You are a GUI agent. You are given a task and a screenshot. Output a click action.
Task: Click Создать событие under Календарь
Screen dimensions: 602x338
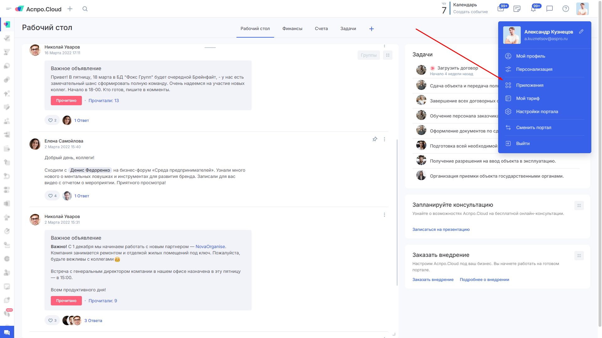pyautogui.click(x=470, y=12)
